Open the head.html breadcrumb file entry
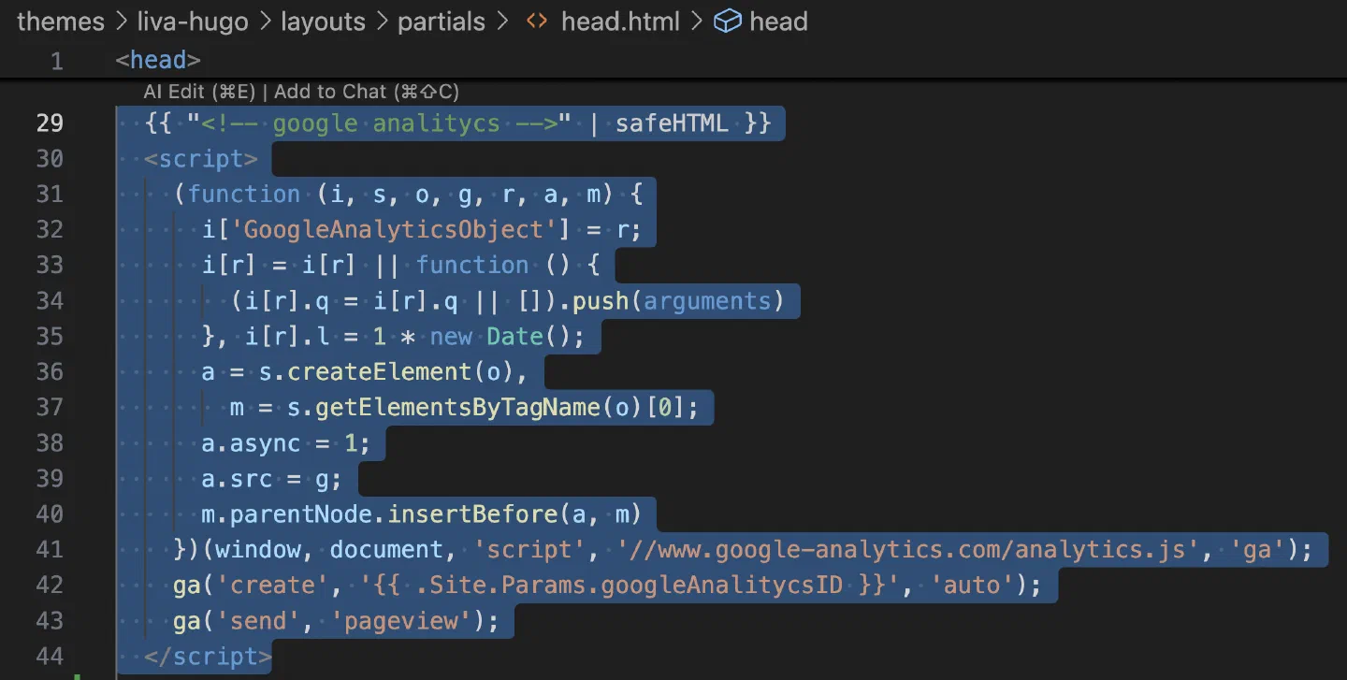The image size is (1347, 680). point(620,22)
